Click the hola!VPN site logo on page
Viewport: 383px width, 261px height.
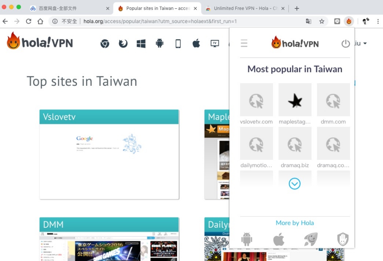click(x=40, y=41)
